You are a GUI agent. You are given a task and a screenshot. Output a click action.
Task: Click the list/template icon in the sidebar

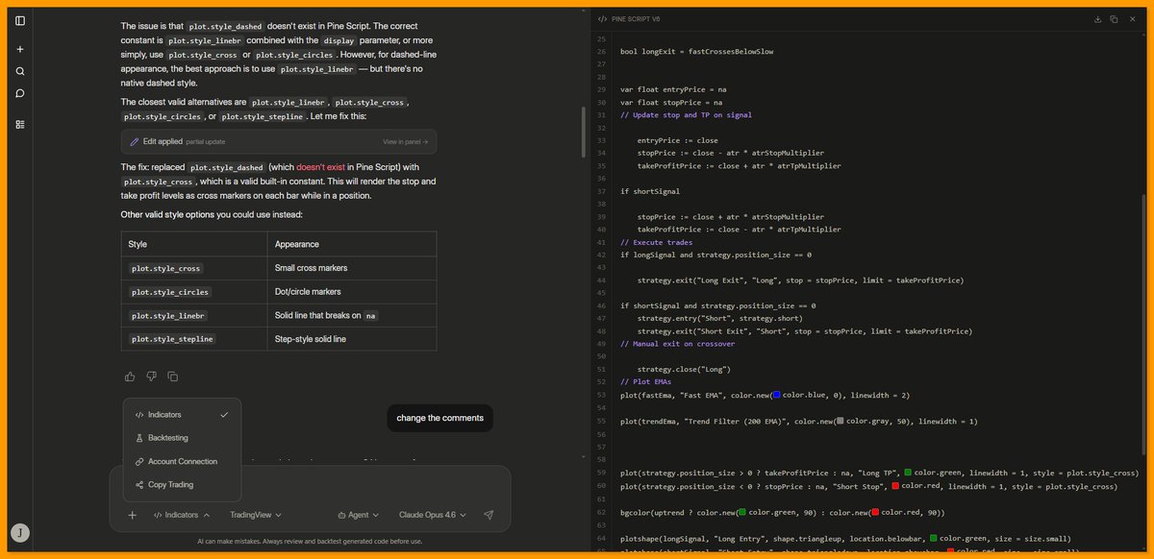(20, 124)
